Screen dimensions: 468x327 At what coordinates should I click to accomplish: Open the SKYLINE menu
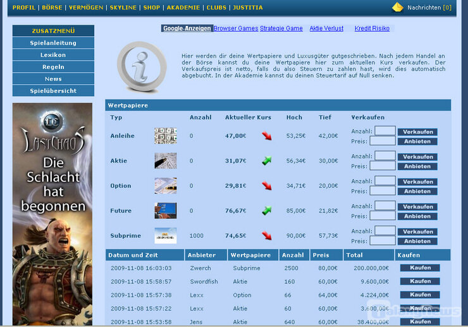(x=123, y=8)
